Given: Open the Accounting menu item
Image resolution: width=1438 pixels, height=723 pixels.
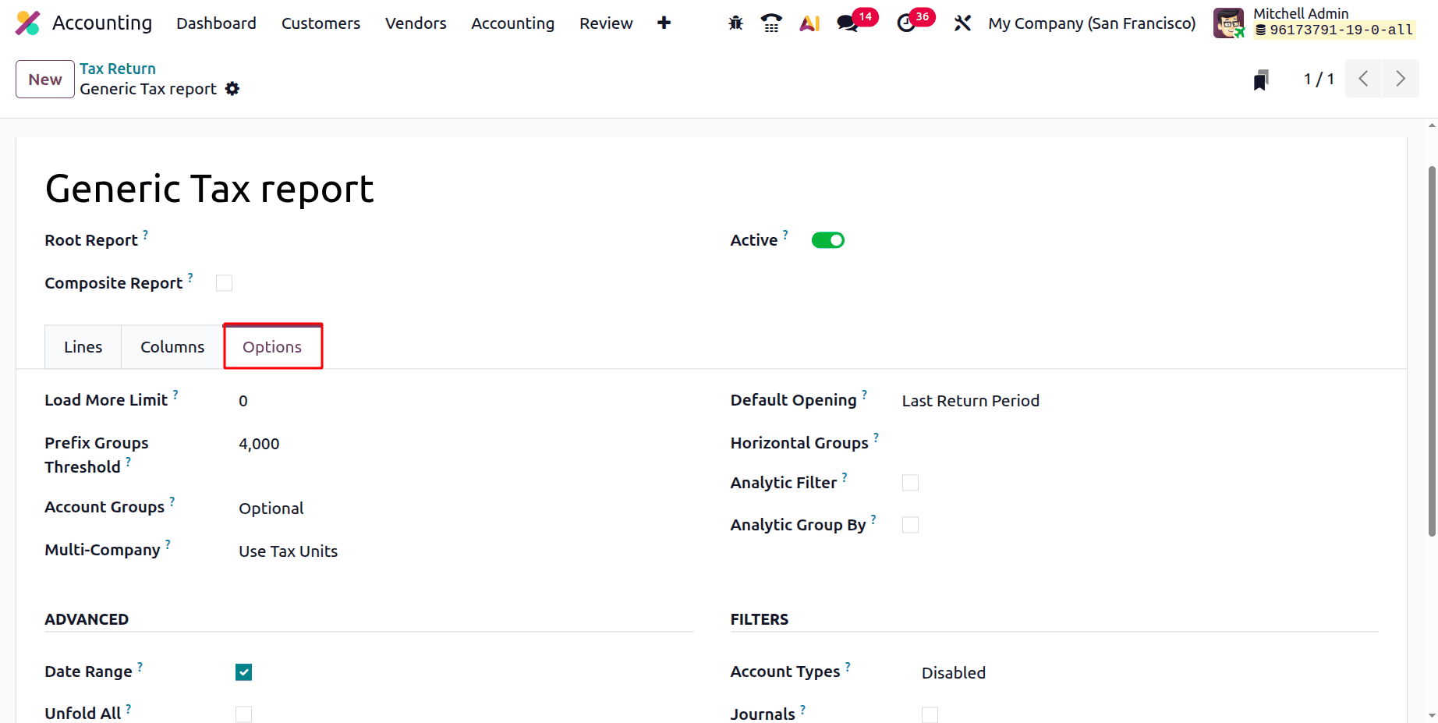Looking at the screenshot, I should (x=512, y=23).
